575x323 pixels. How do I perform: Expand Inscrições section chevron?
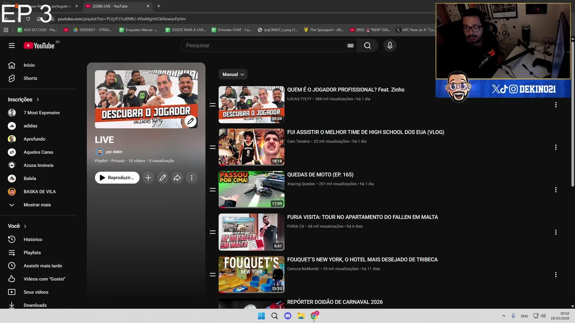[38, 100]
